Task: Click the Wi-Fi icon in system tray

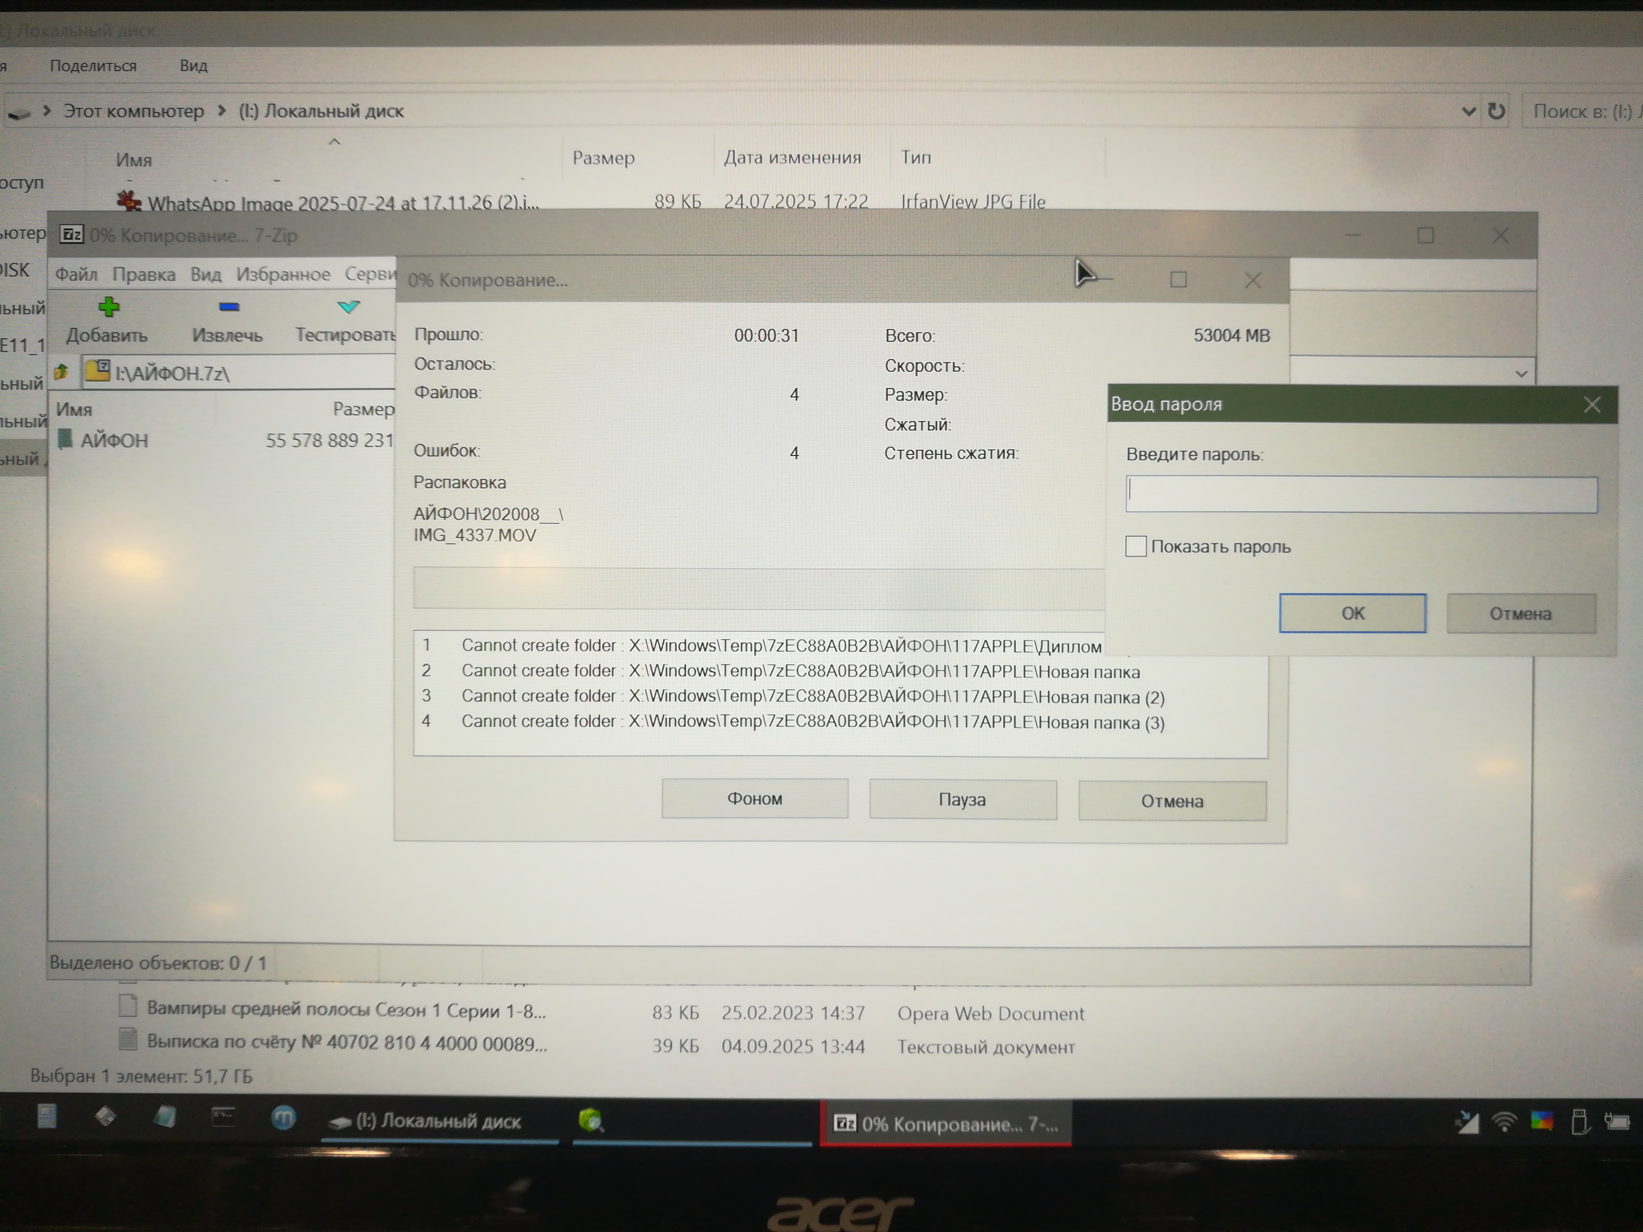Action: coord(1504,1121)
